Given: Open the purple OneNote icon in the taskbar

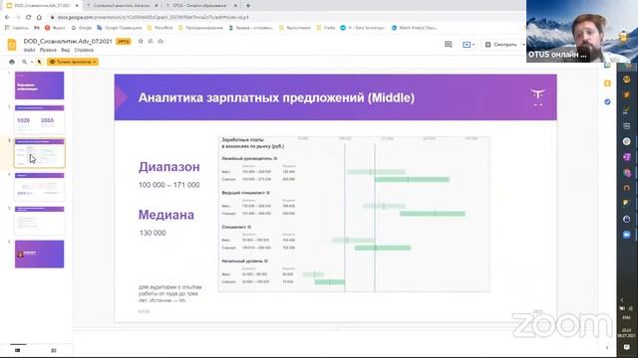Looking at the screenshot, I should (x=627, y=157).
